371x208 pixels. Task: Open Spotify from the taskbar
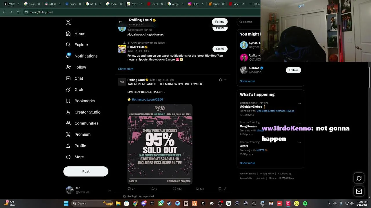[x=305, y=203]
